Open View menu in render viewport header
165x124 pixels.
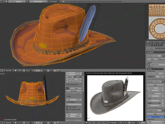(91, 123)
